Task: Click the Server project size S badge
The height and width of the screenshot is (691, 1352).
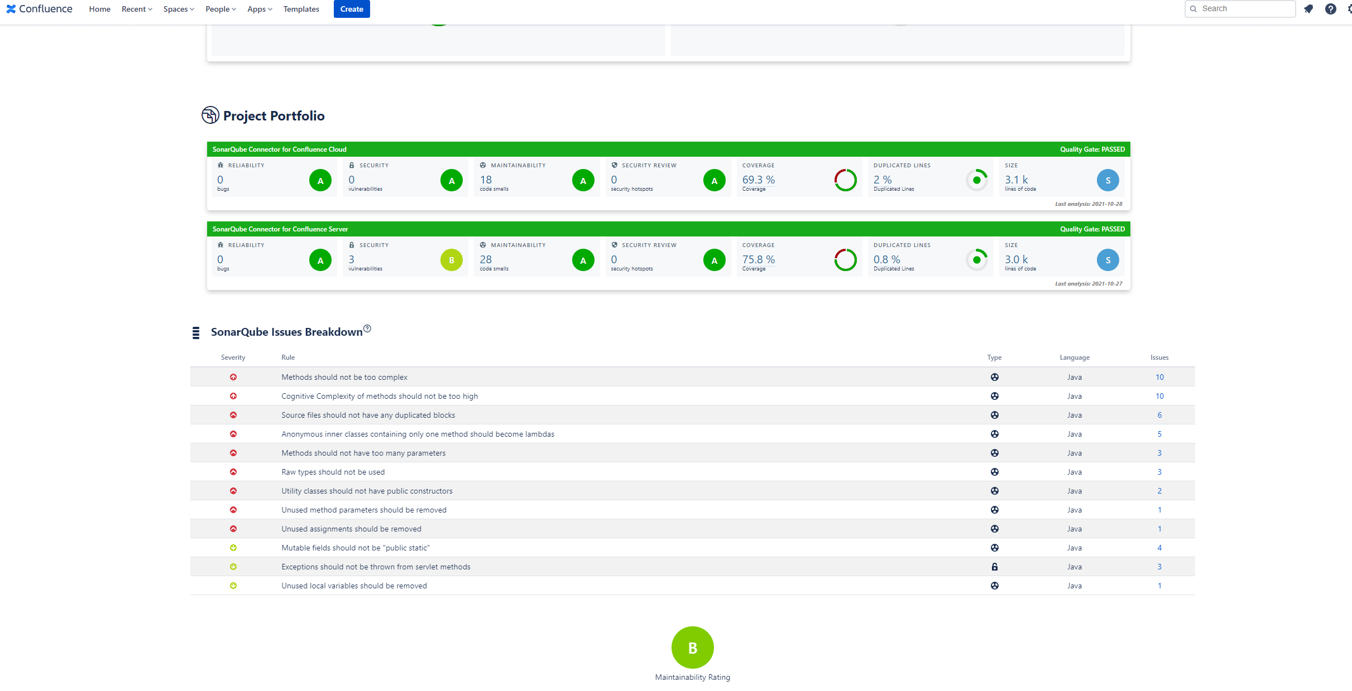Action: [x=1108, y=260]
